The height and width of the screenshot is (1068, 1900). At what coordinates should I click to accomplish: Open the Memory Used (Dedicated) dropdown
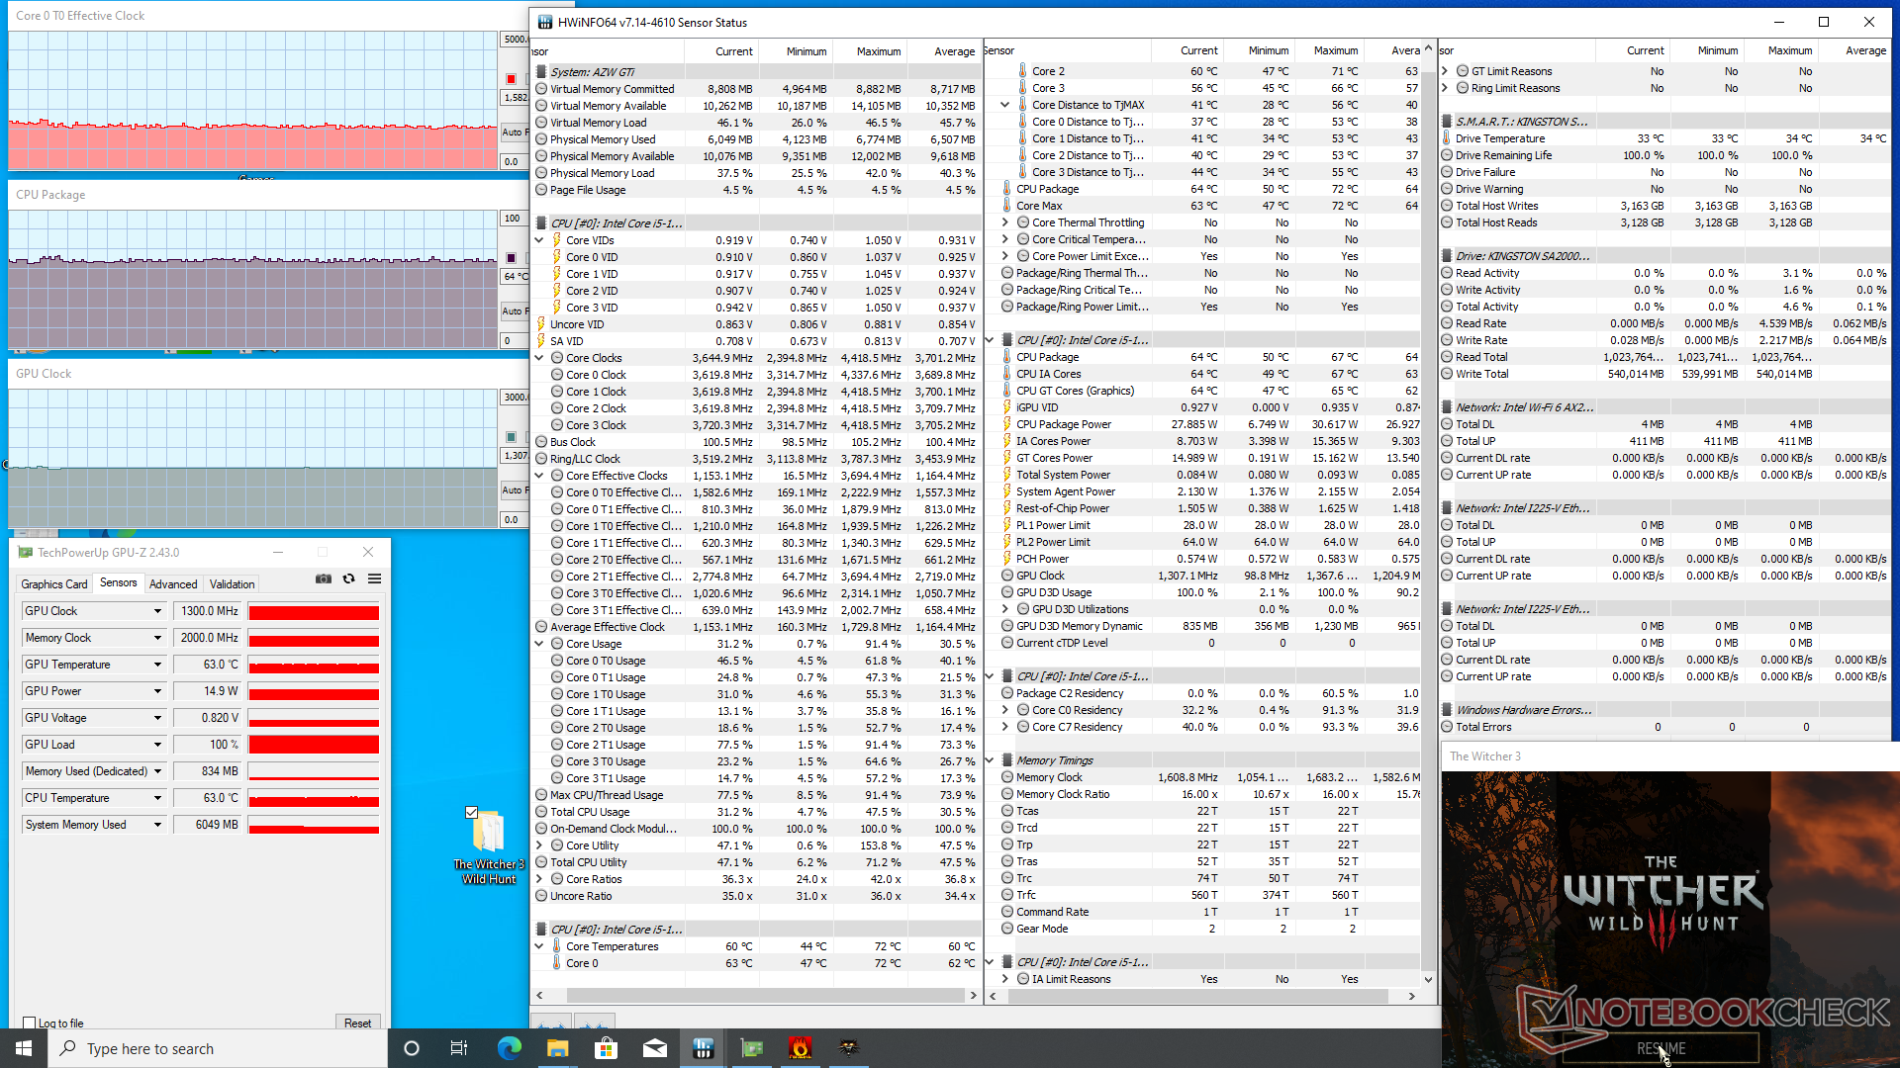[157, 771]
